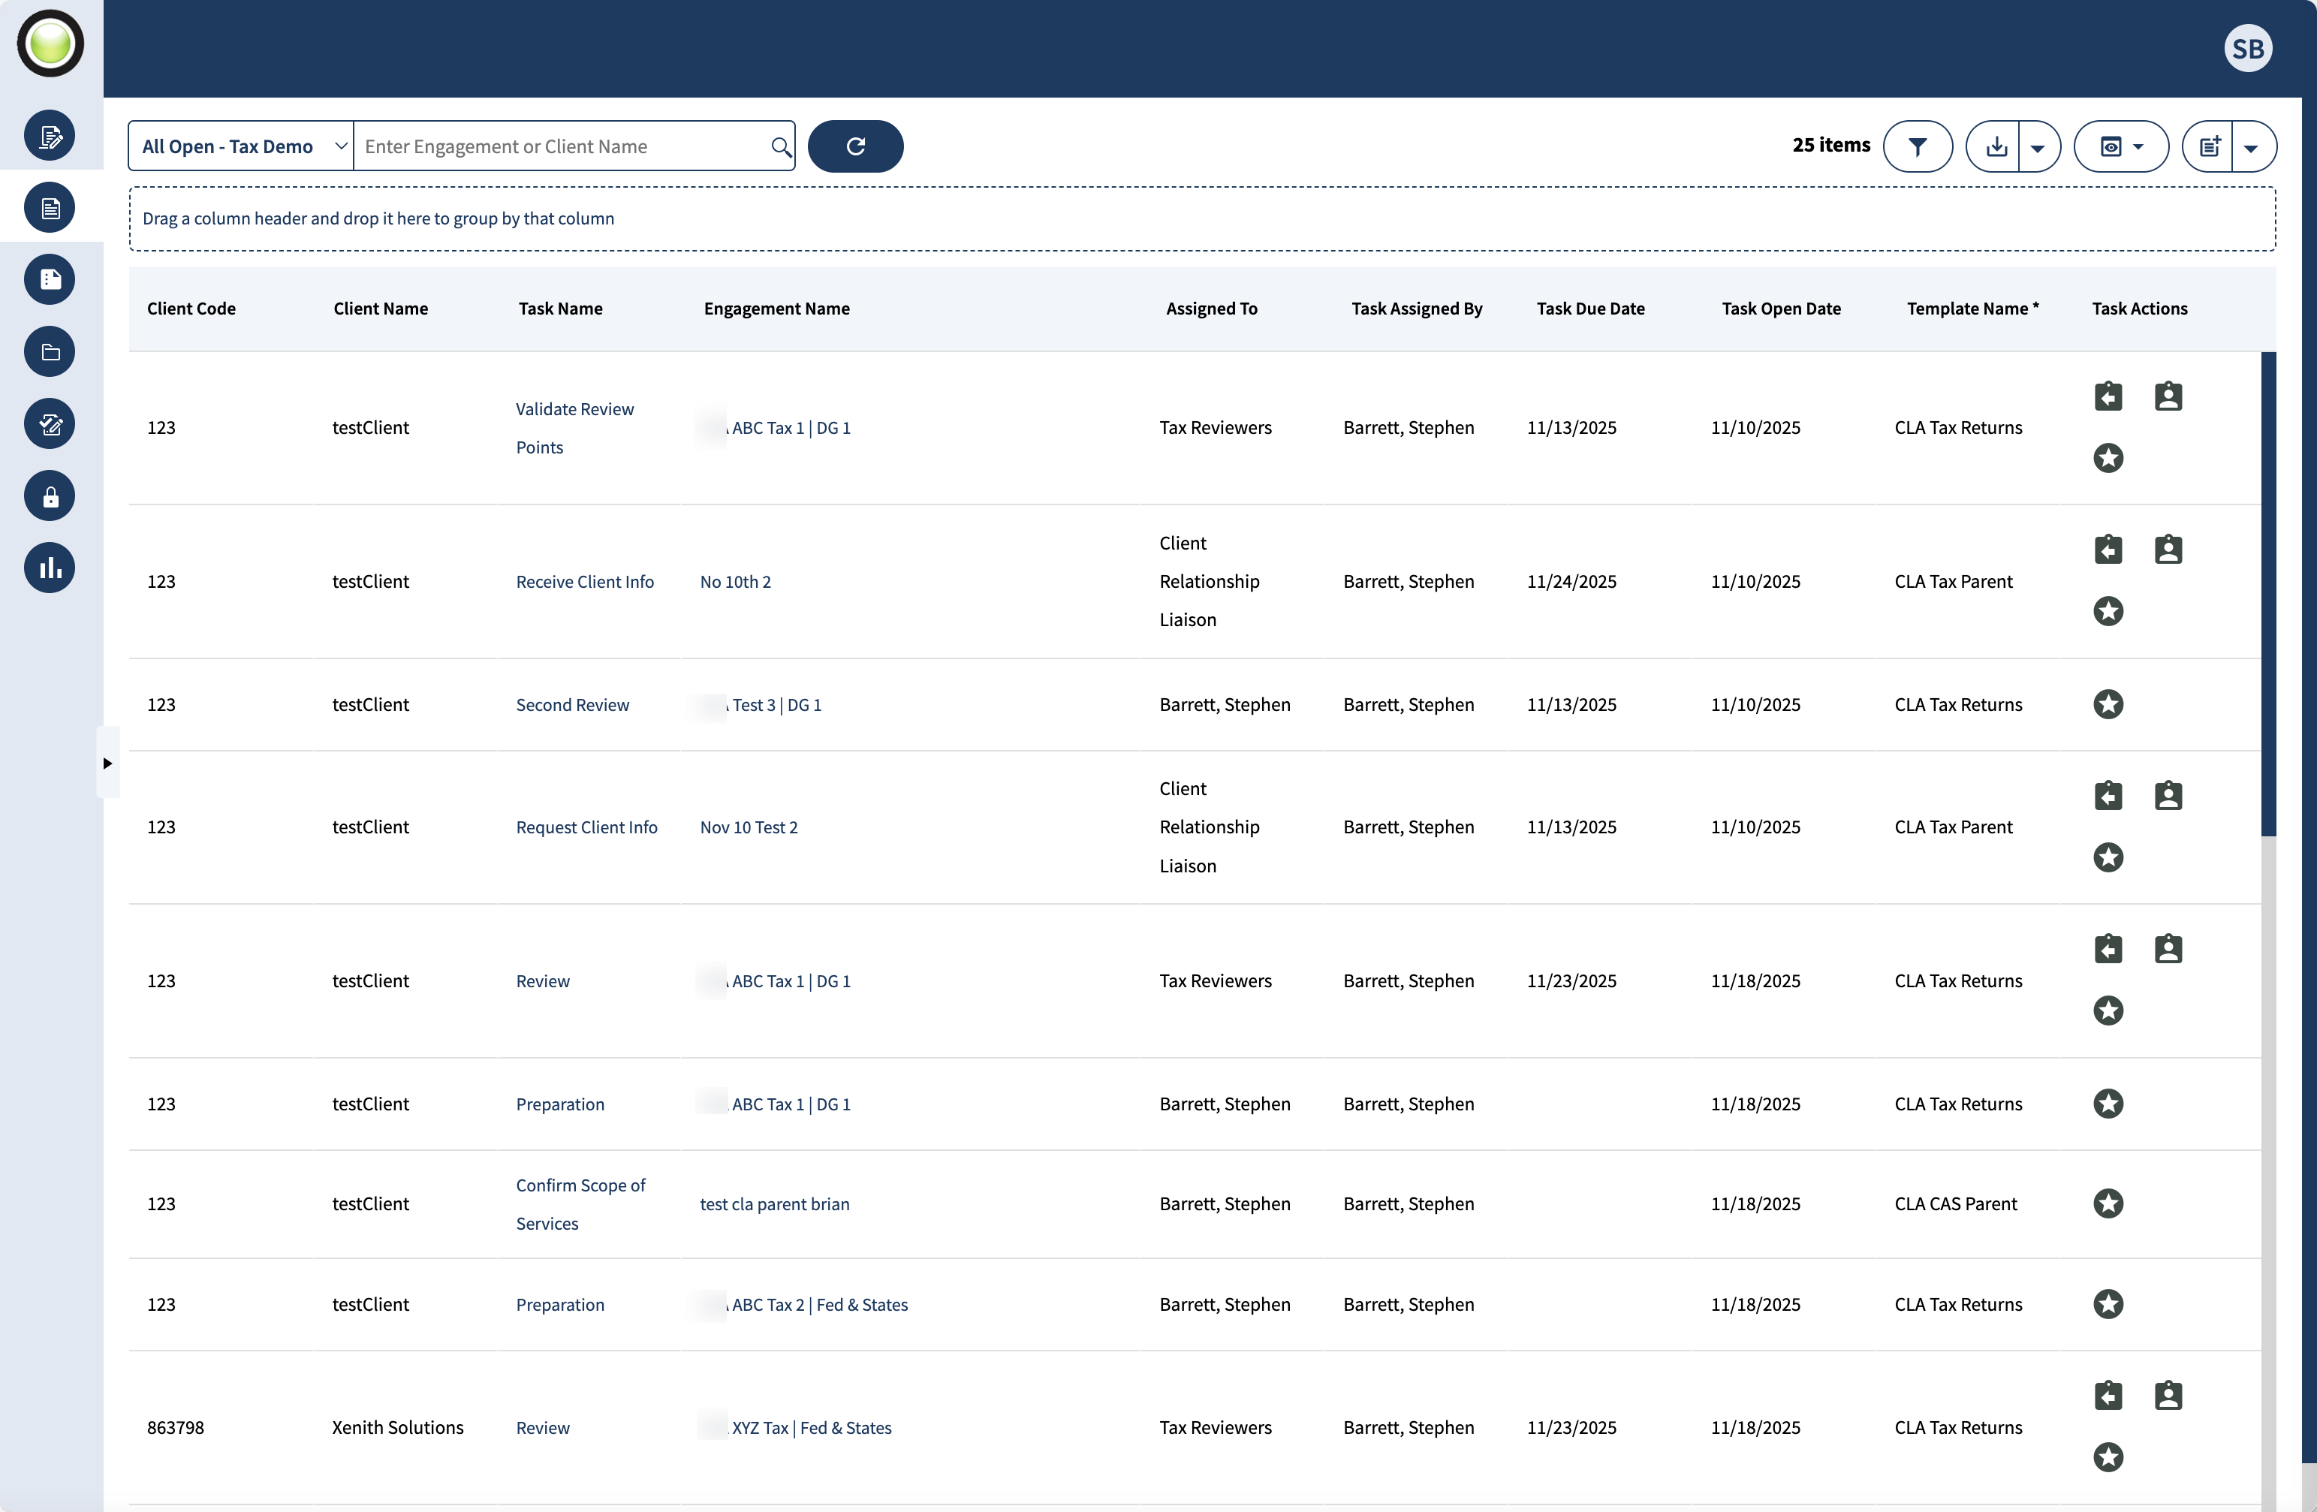Open the bar chart reports sidebar icon
Screen dimensions: 2317x1512
coord(50,568)
